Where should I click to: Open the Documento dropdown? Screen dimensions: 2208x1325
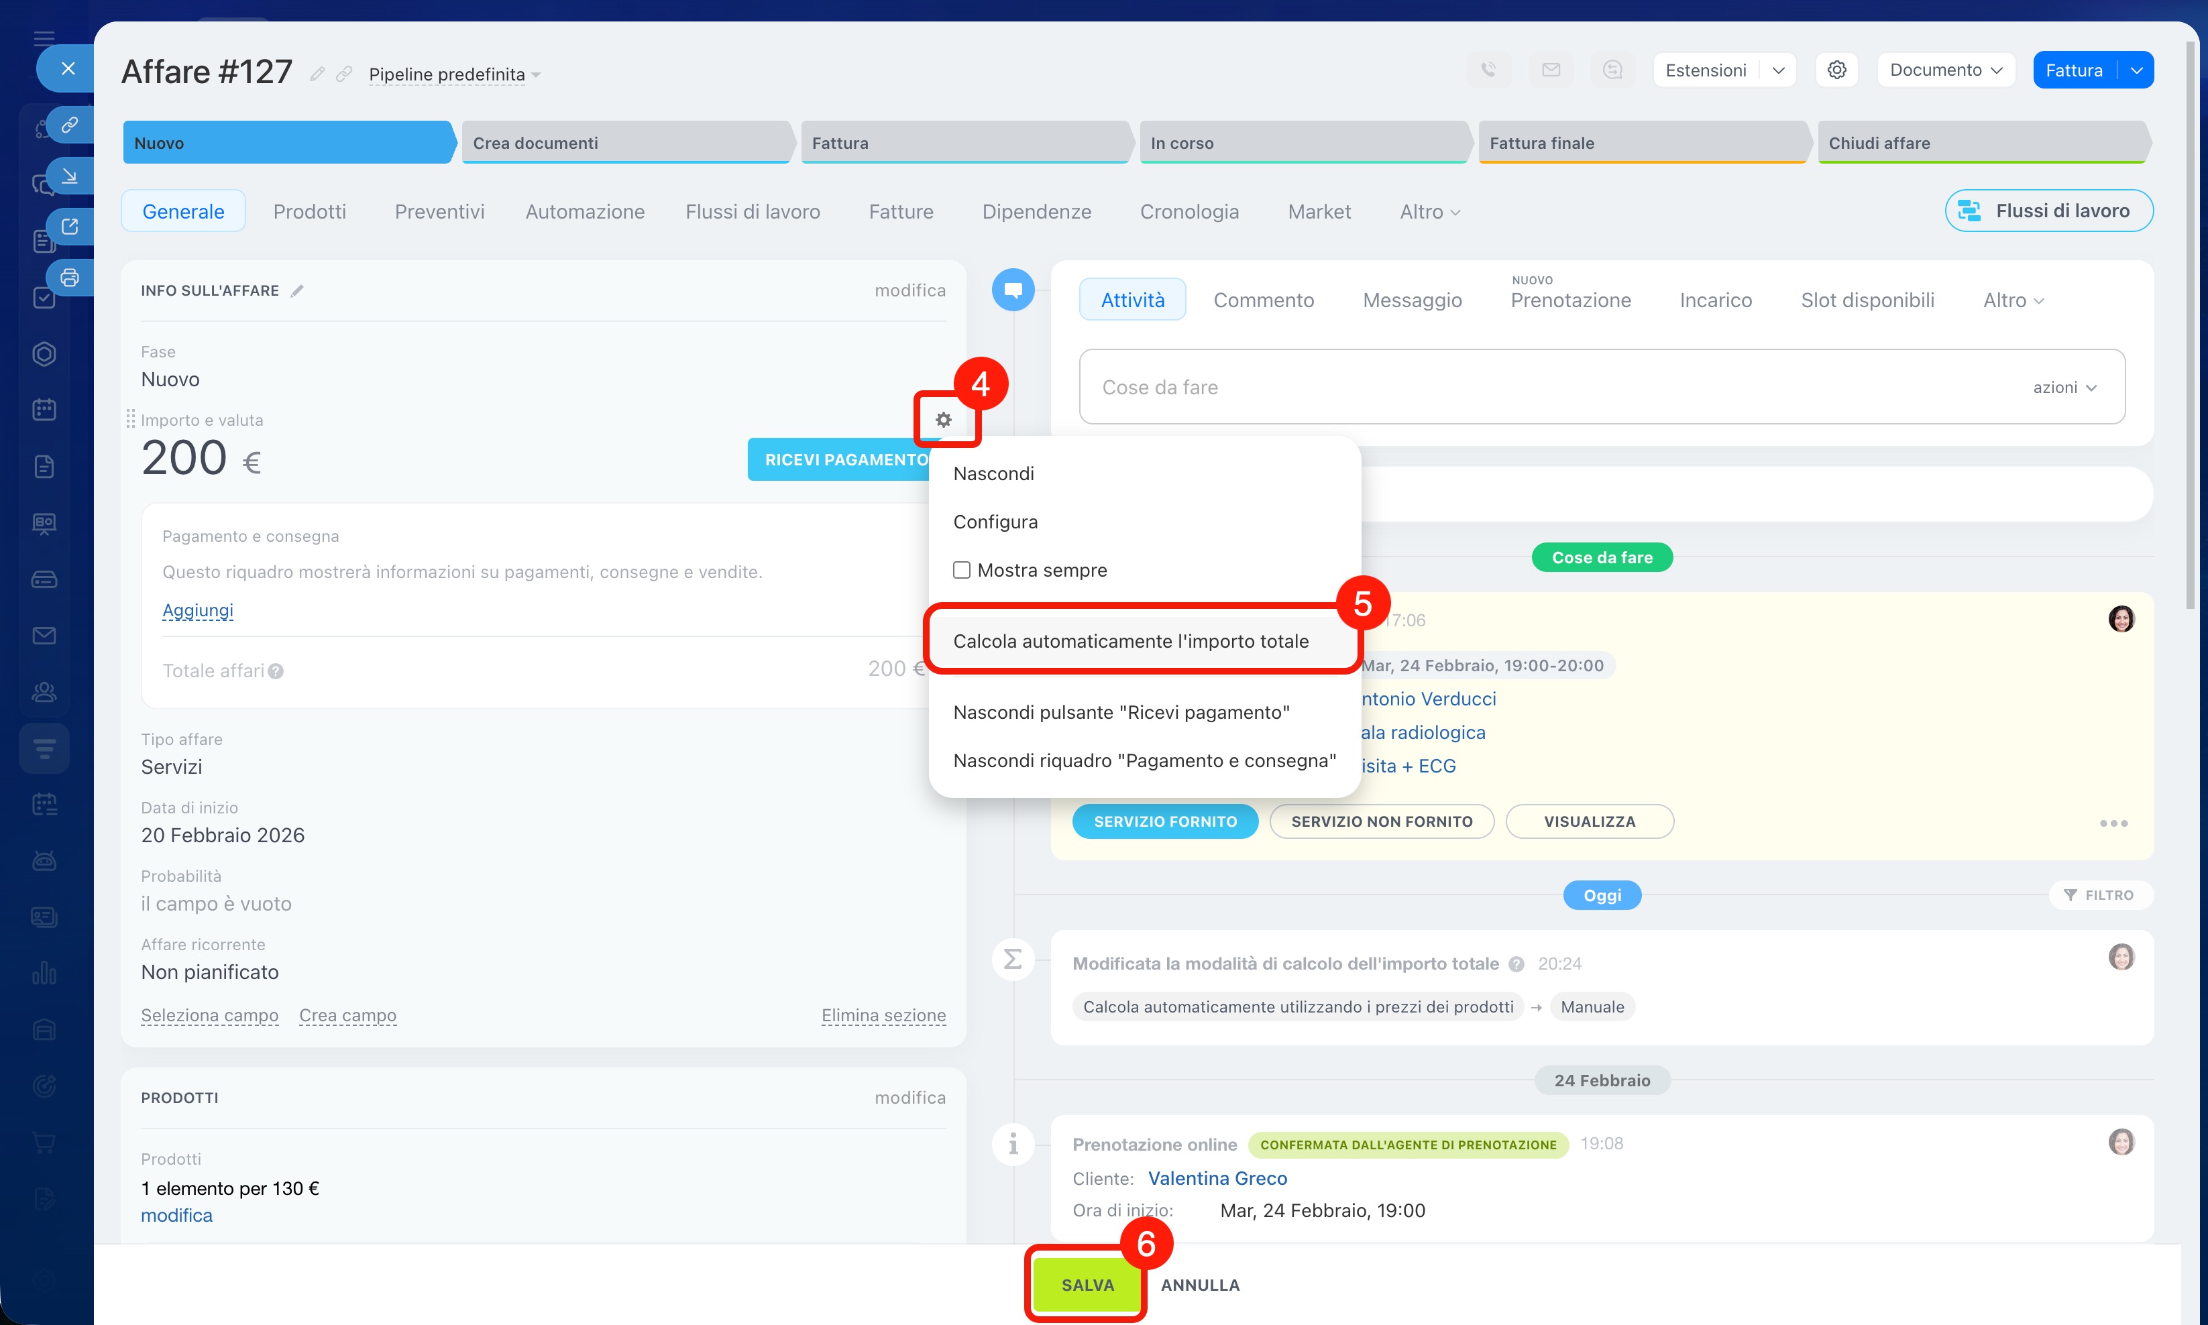coord(1946,70)
